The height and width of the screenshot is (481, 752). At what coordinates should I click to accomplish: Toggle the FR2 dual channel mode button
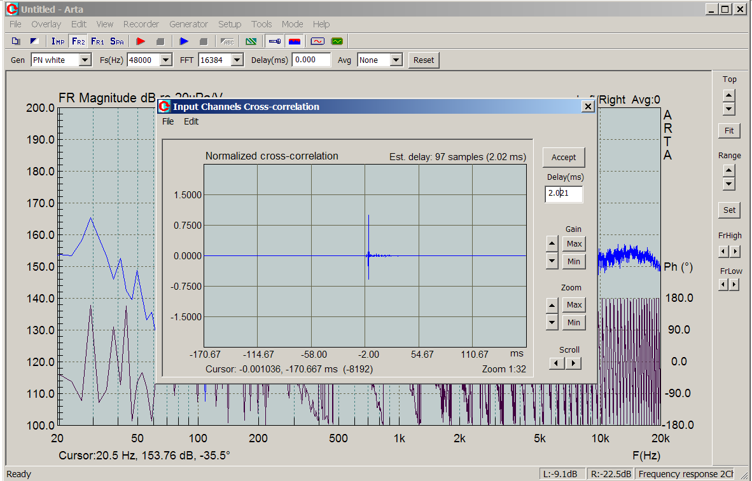(78, 41)
